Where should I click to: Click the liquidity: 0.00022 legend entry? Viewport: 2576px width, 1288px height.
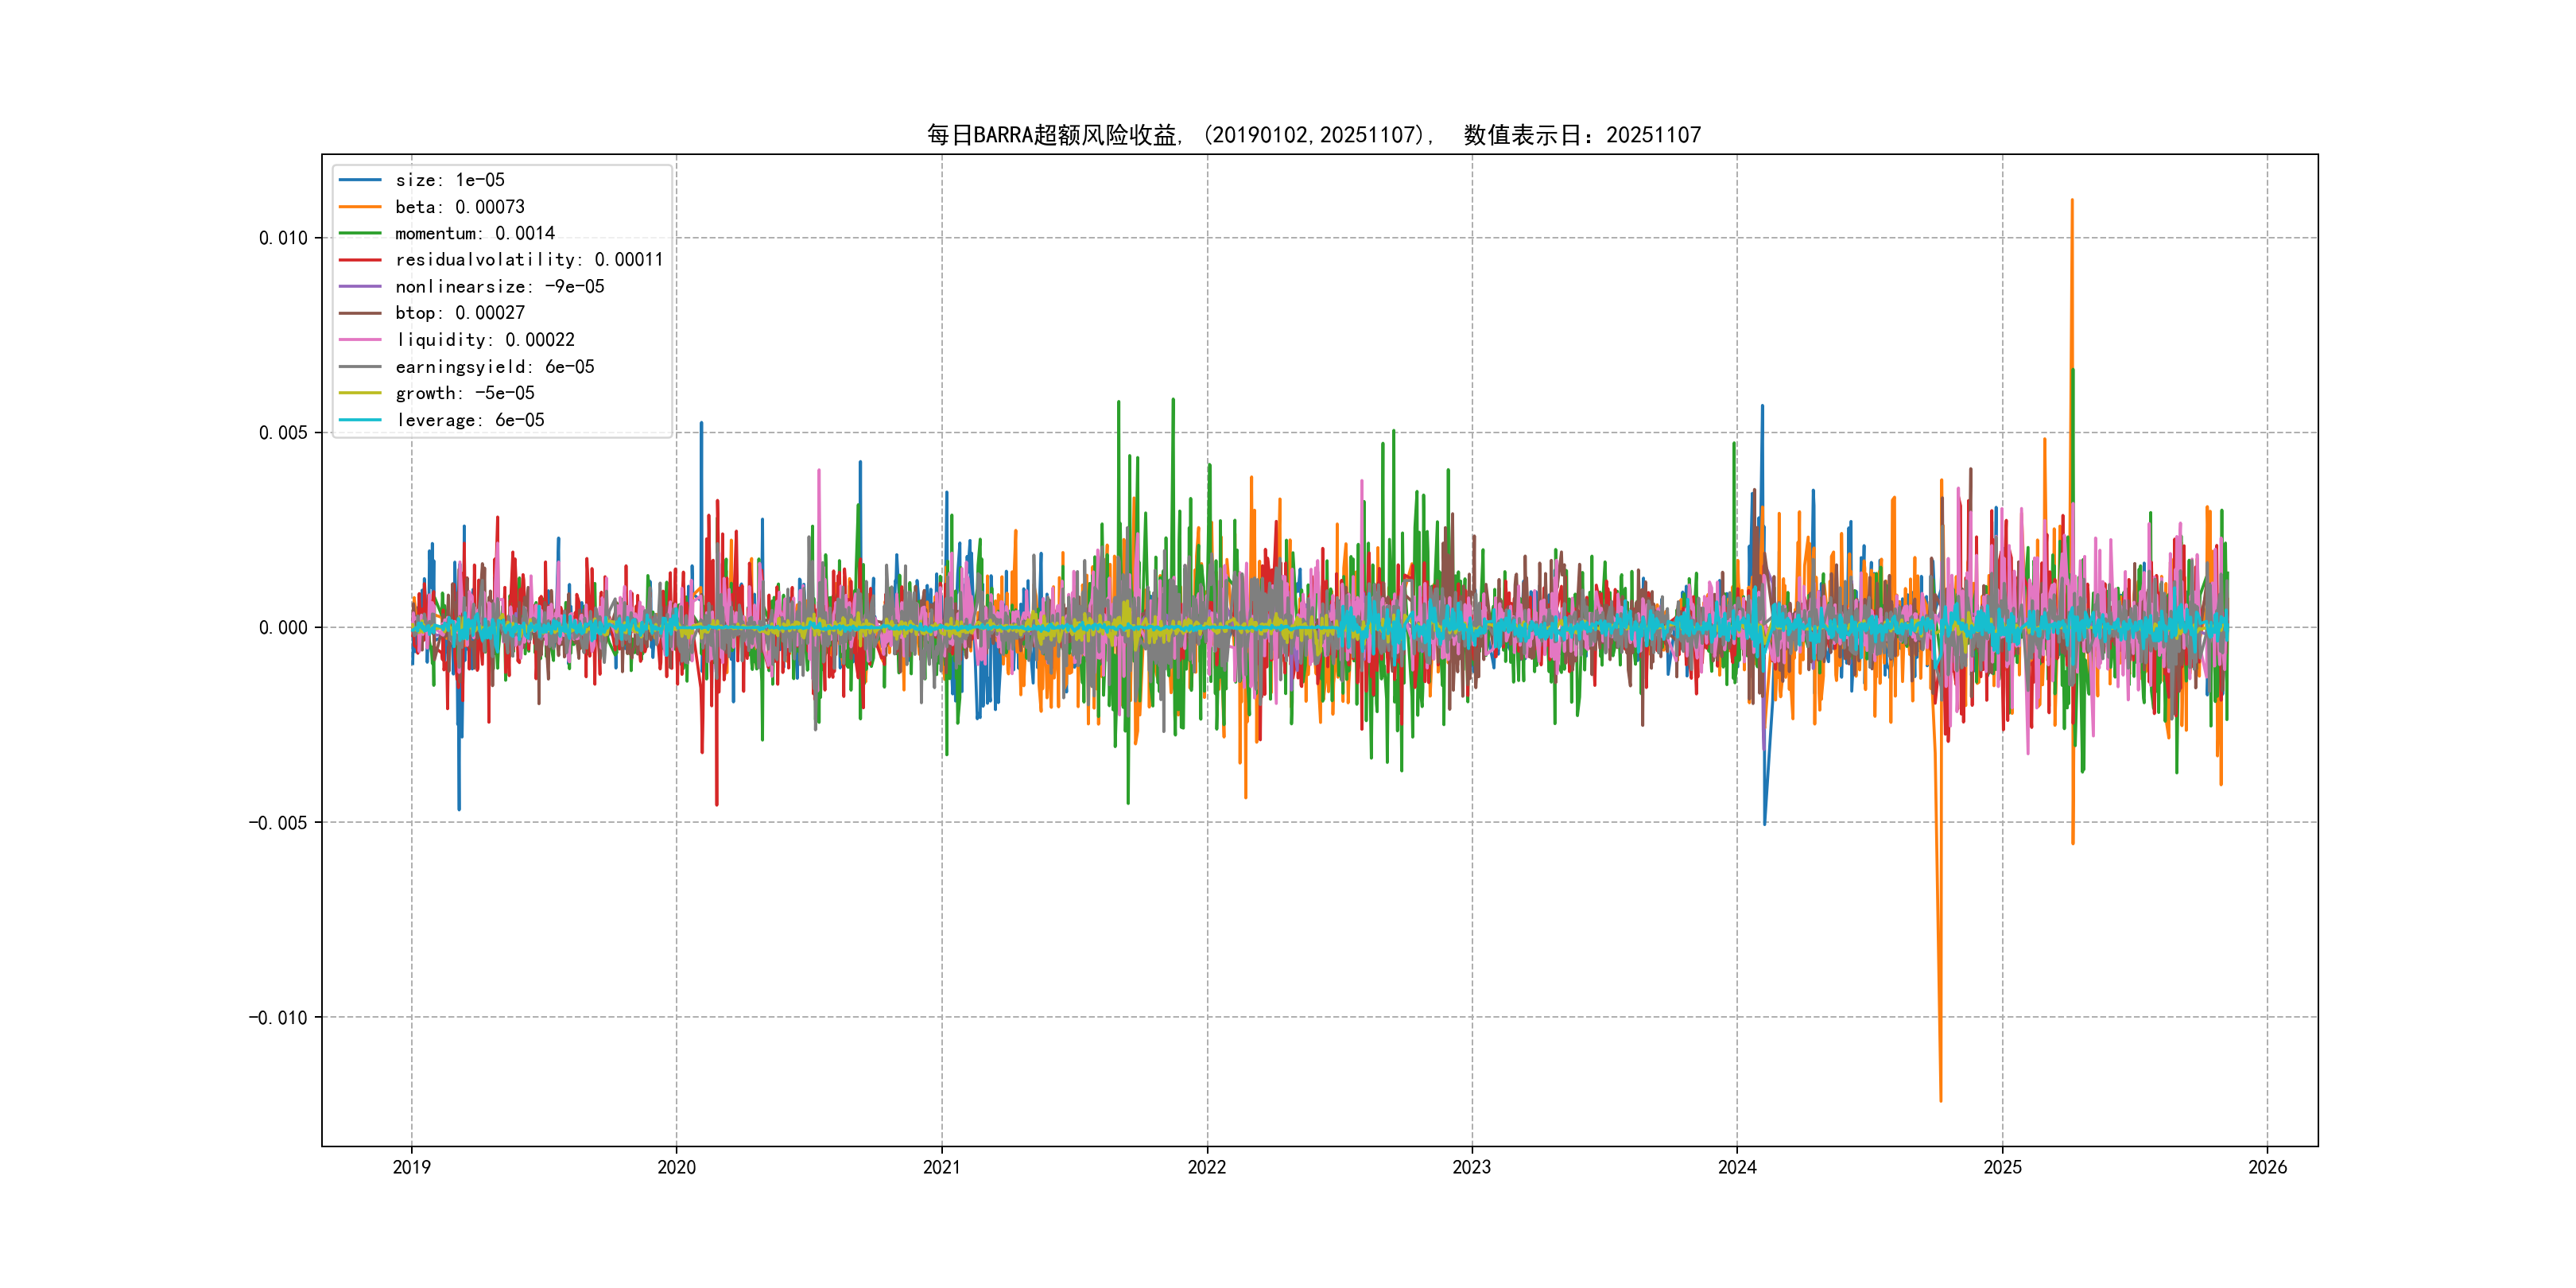tap(484, 340)
